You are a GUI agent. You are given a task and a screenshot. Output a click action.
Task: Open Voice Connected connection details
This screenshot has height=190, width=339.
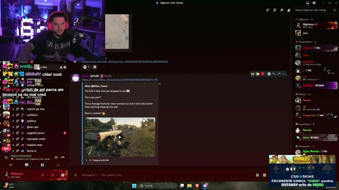(21, 156)
